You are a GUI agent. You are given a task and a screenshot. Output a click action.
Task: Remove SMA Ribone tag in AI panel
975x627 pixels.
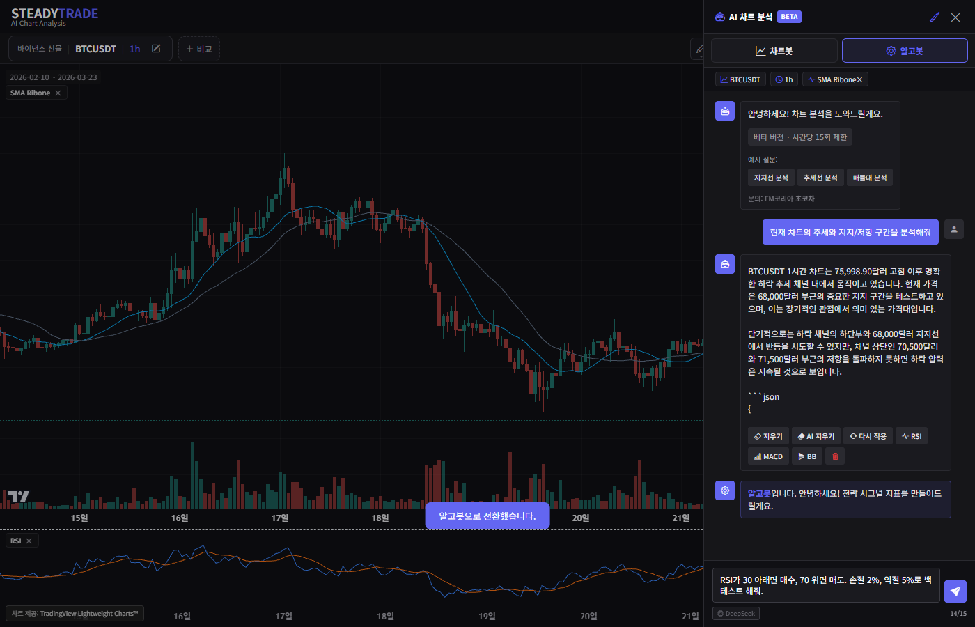coord(859,79)
